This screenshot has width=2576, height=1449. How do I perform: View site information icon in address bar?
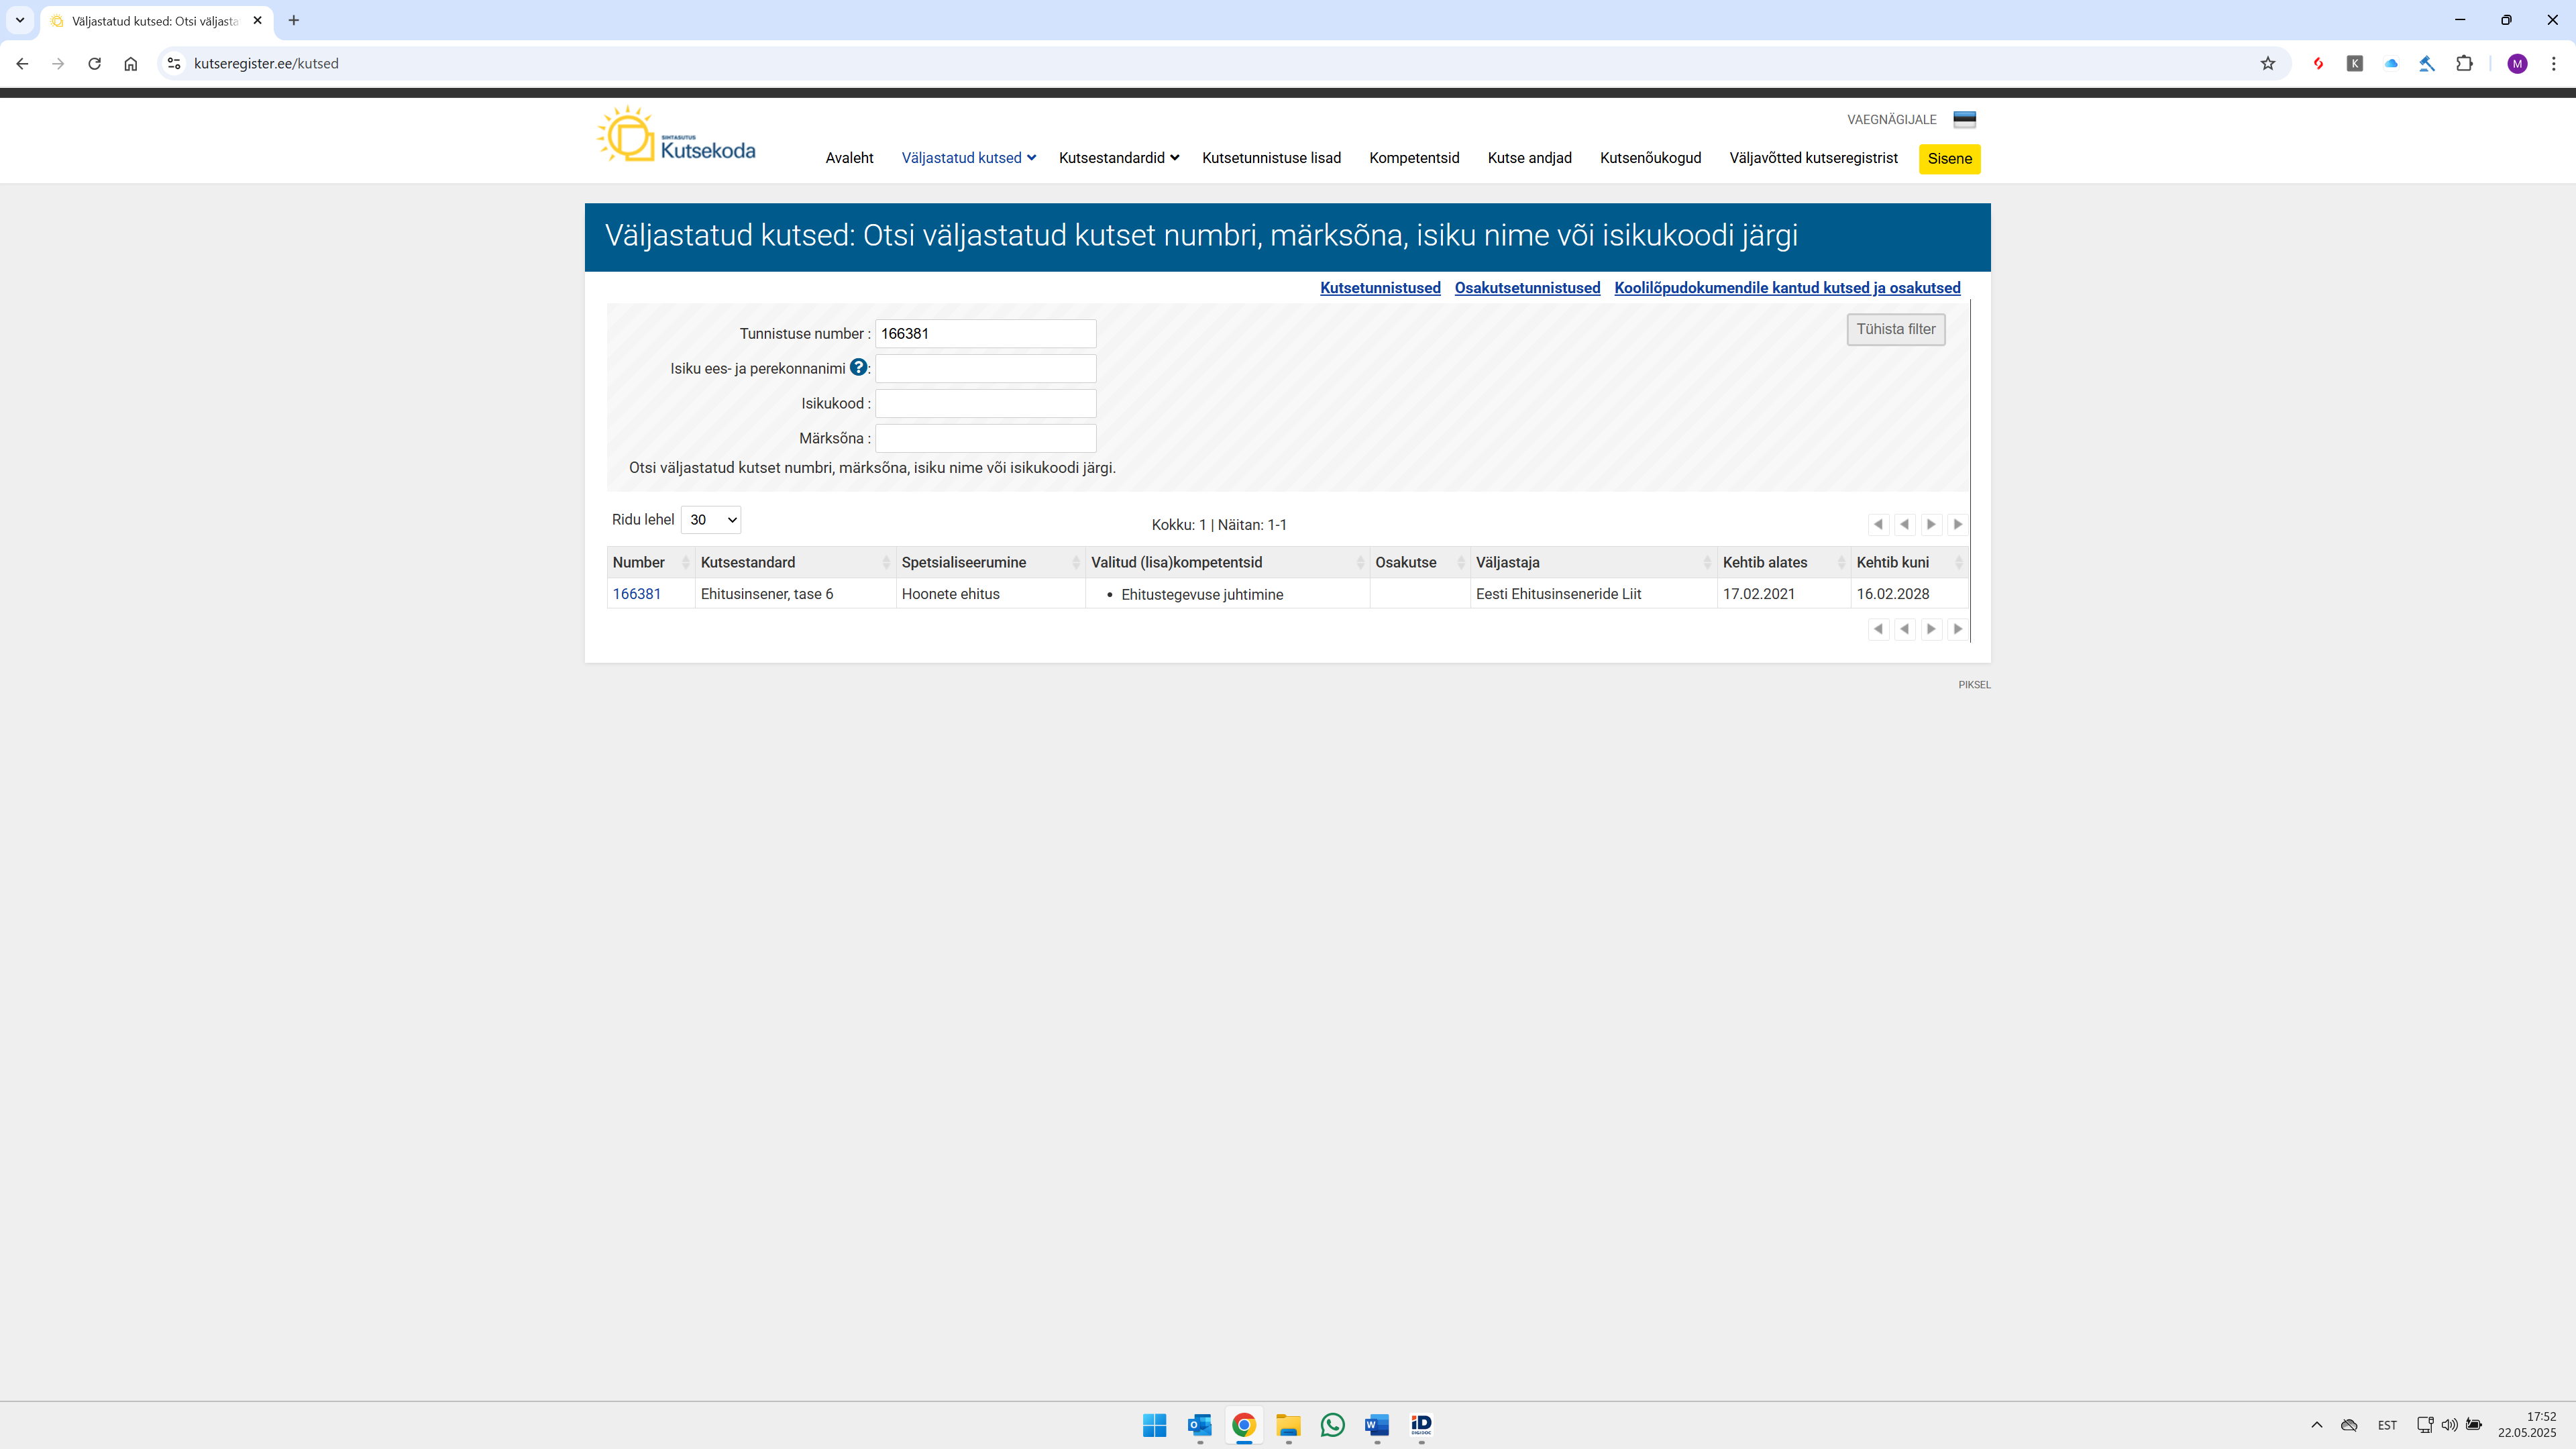click(x=174, y=63)
